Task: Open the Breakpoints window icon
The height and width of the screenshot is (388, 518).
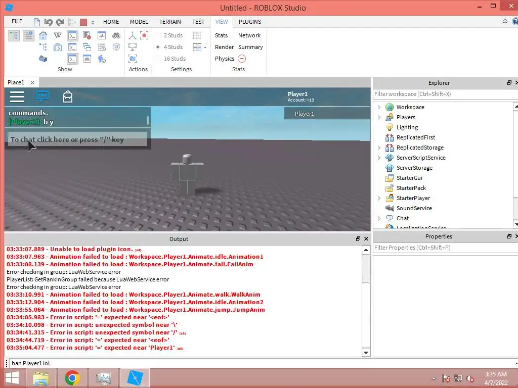Action: [x=87, y=35]
